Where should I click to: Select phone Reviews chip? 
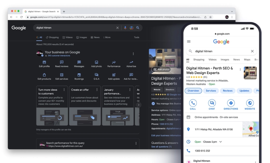[227, 91]
